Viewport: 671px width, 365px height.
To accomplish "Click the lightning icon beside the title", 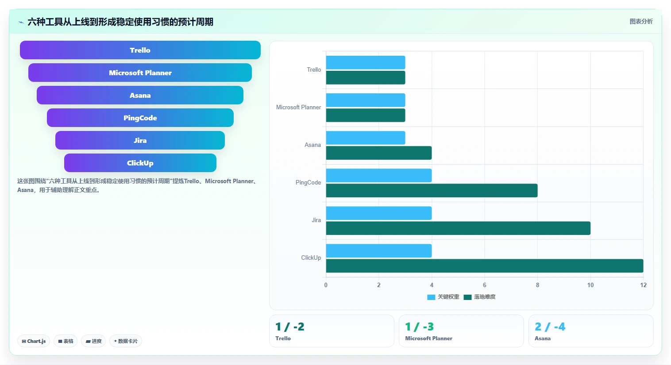I will click(x=21, y=22).
